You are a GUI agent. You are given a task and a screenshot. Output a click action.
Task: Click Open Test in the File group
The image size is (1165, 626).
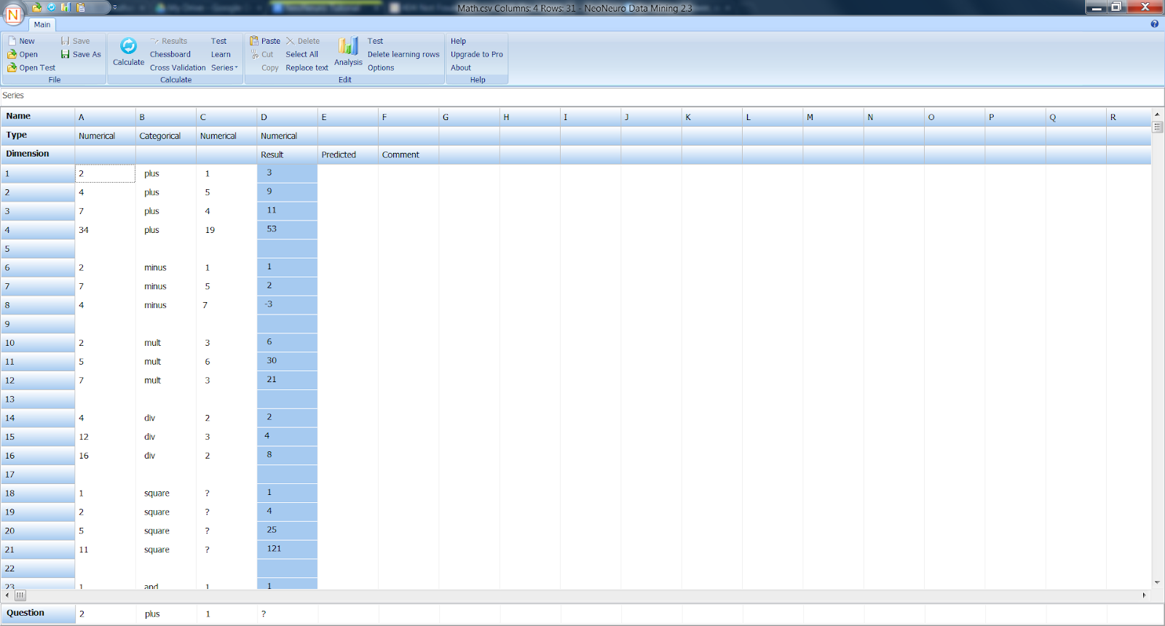tap(31, 68)
